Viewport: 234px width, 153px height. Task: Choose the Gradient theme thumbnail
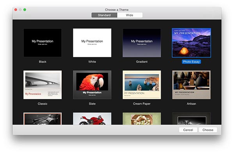142,43
